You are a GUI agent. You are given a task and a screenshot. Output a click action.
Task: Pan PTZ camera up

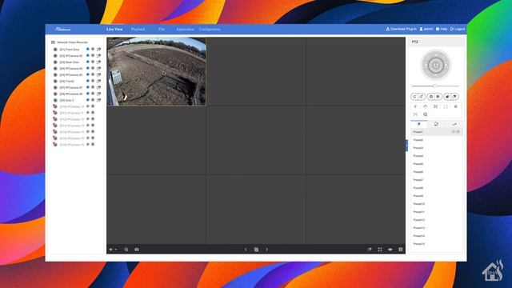point(435,54)
